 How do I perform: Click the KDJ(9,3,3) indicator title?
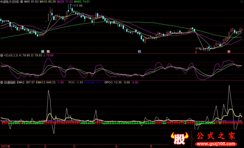11,56
